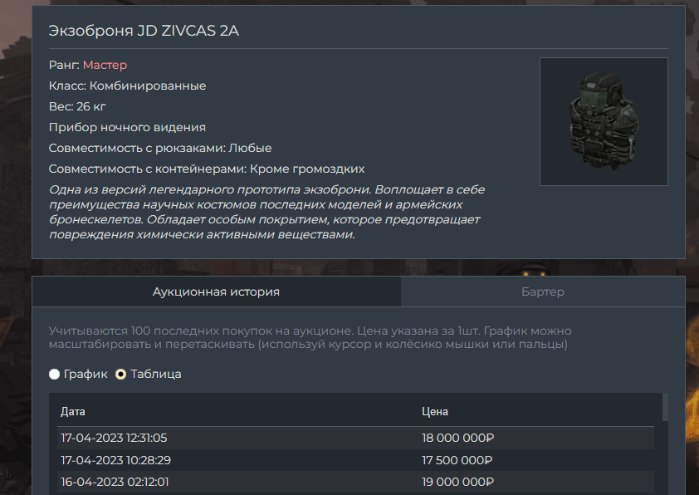Click the exo-armor item thumbnail image
This screenshot has width=699, height=495.
(x=604, y=121)
